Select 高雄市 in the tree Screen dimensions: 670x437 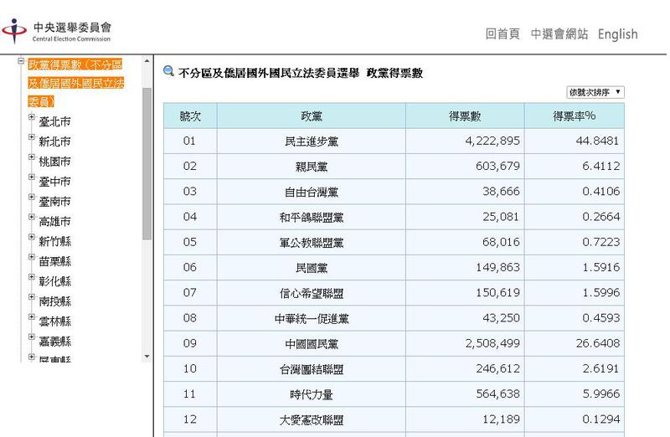(54, 221)
